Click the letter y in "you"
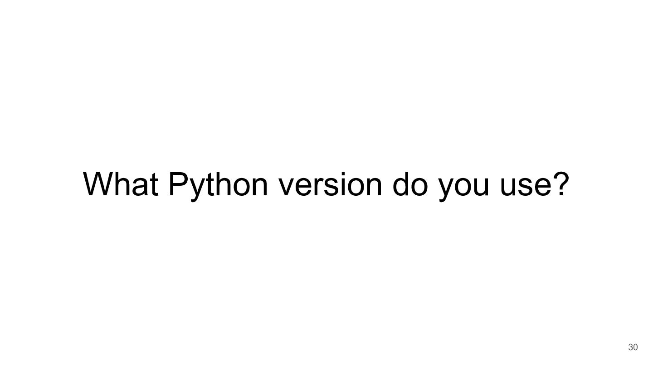Viewport: 653px width, 367px height. pos(447,189)
